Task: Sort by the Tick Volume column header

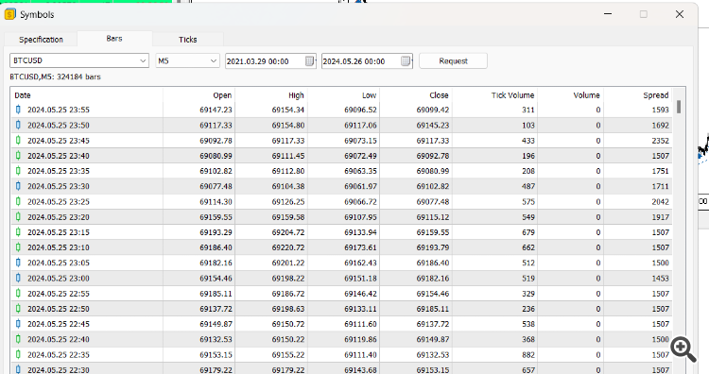Action: coord(494,95)
